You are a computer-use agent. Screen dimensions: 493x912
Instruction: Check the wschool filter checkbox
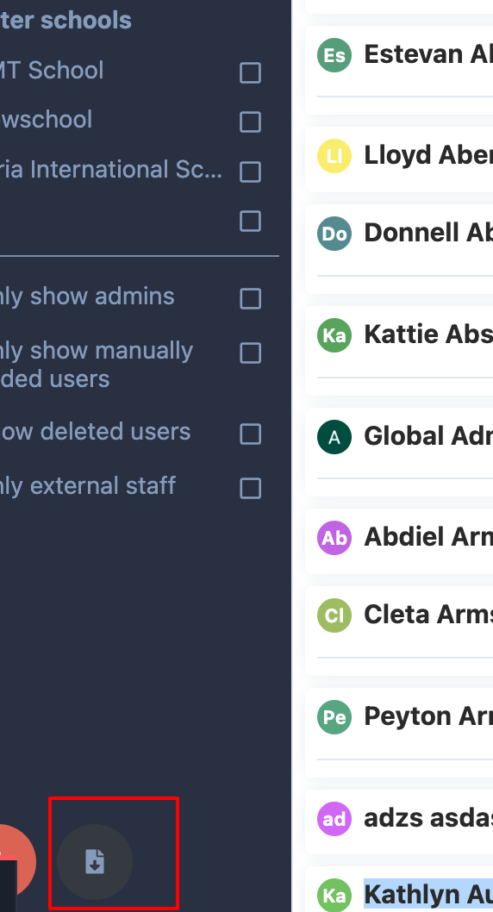coord(250,122)
